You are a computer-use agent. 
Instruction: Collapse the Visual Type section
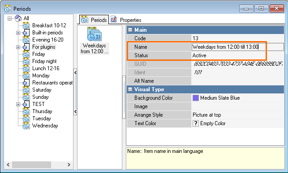coord(130,89)
